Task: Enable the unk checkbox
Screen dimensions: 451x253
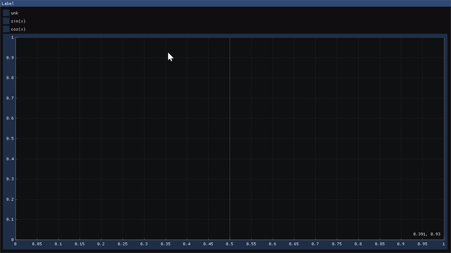Action: coord(6,13)
